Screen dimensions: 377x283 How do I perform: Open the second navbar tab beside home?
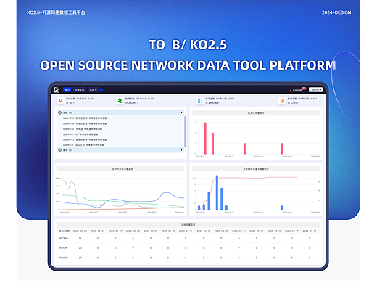tap(79, 90)
